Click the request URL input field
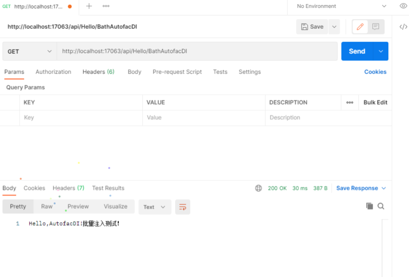Viewport: 409px width, 277px height. (x=197, y=51)
